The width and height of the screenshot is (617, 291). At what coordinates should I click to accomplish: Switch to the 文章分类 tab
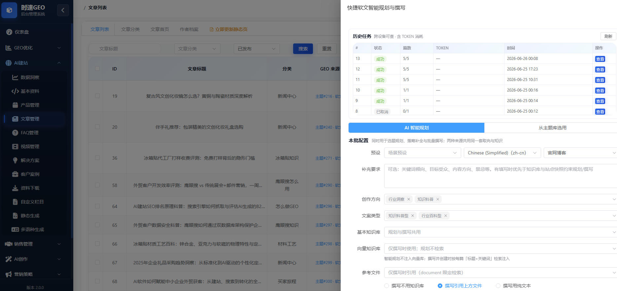130,29
